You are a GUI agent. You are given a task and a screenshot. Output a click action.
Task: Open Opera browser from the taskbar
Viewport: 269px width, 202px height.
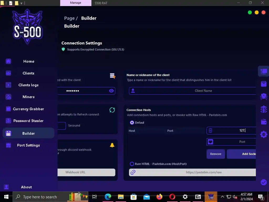(x=172, y=197)
